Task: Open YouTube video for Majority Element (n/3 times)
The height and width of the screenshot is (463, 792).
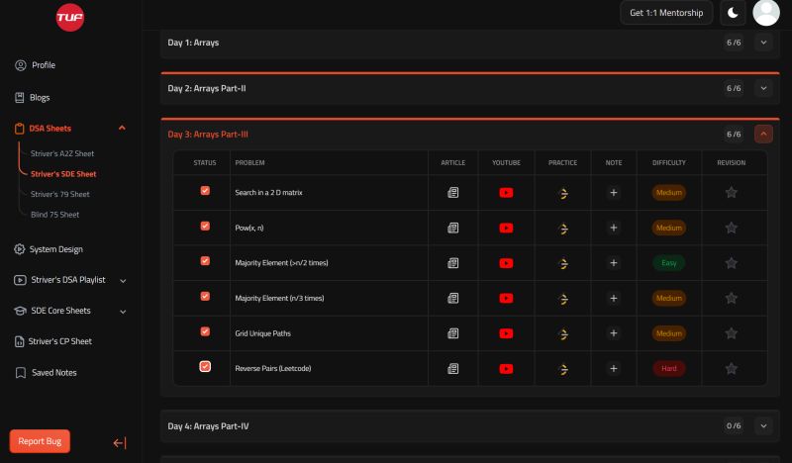Action: pyautogui.click(x=506, y=298)
